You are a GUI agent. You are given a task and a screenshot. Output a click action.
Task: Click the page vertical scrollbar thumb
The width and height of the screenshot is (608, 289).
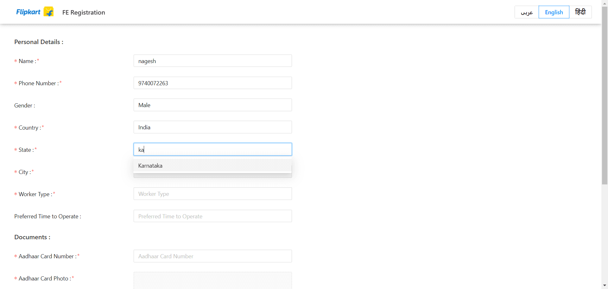coord(605,96)
